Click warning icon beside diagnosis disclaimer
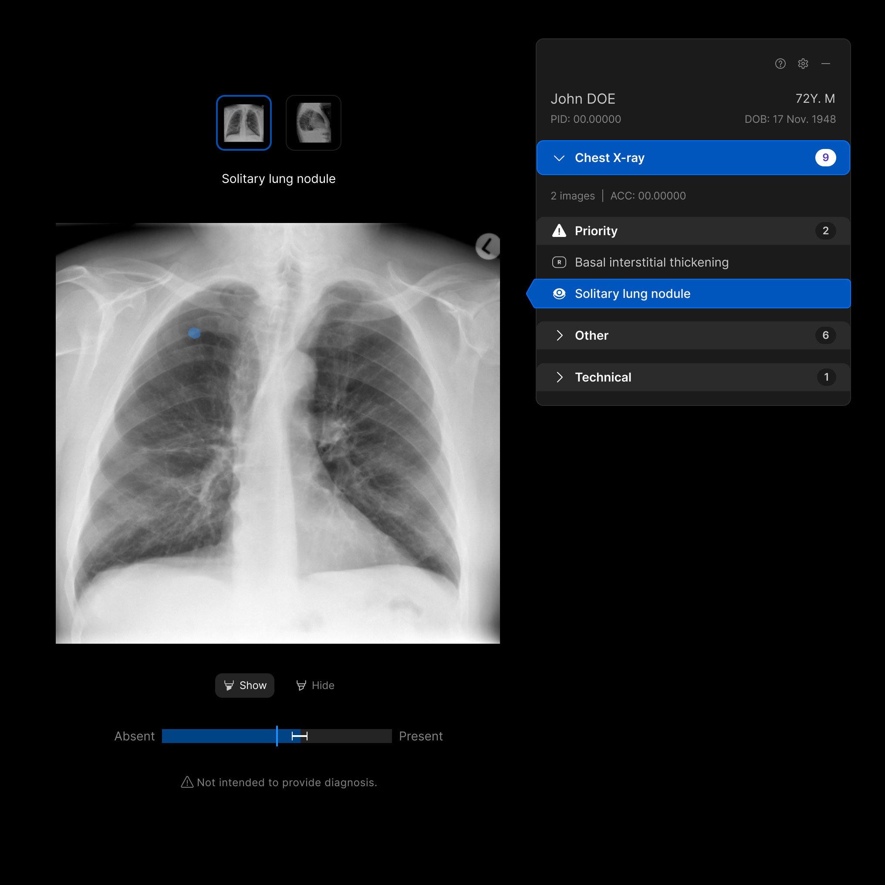Screen dimensions: 885x885 [187, 782]
